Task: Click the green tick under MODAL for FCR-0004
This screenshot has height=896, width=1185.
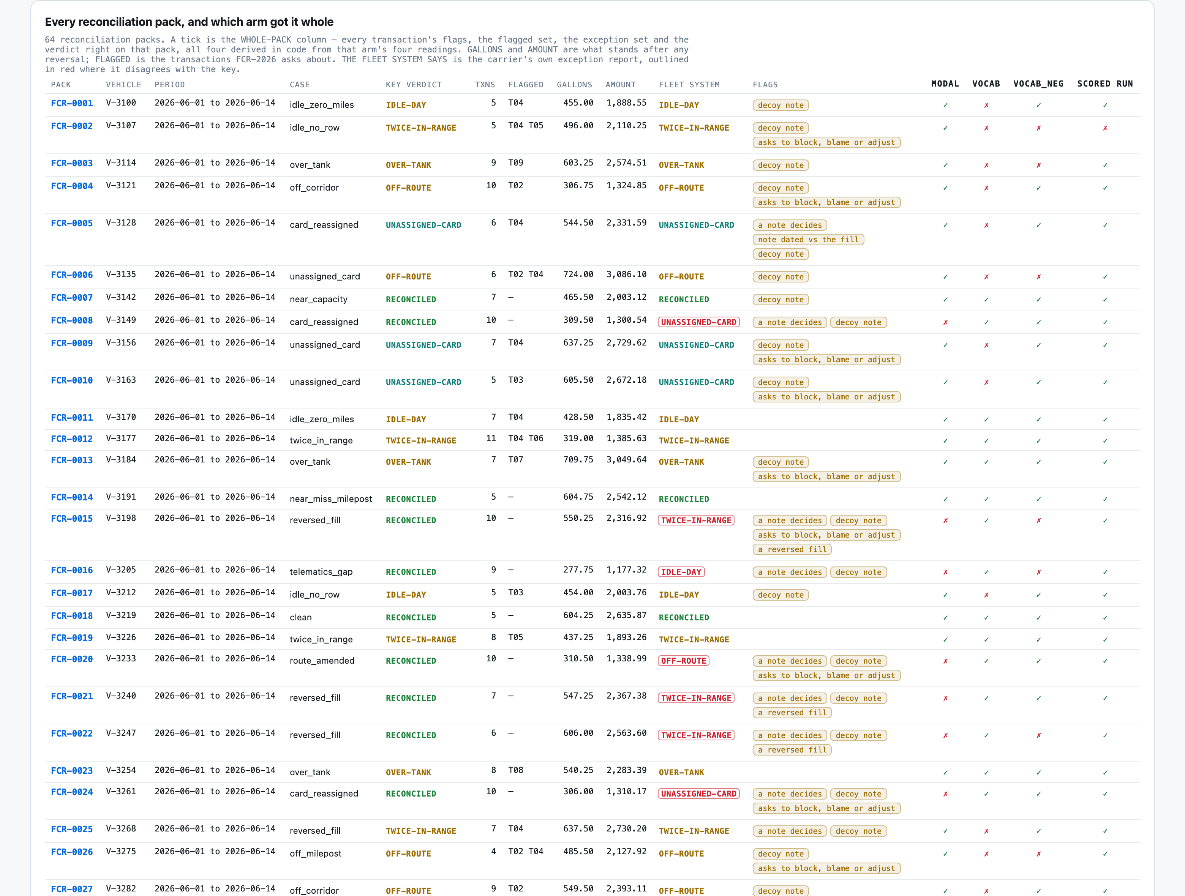Action: coord(946,188)
